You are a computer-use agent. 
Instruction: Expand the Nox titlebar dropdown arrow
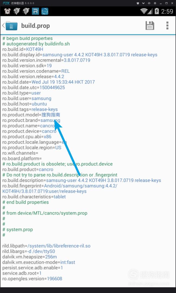[143, 3]
